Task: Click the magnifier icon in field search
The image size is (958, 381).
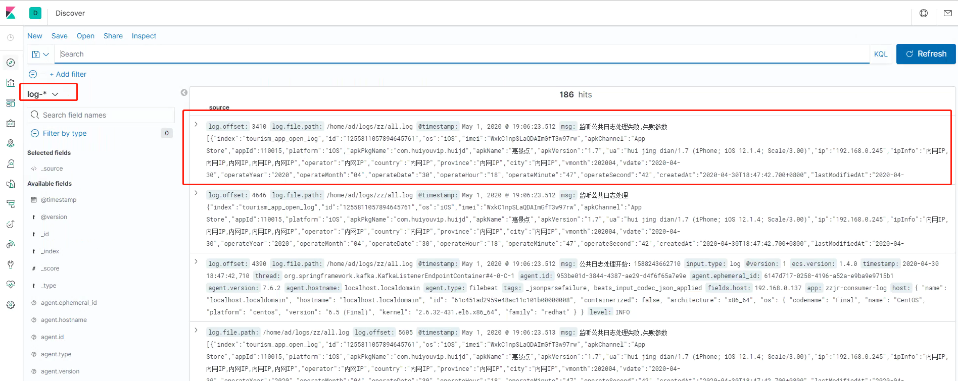Action: click(x=35, y=115)
